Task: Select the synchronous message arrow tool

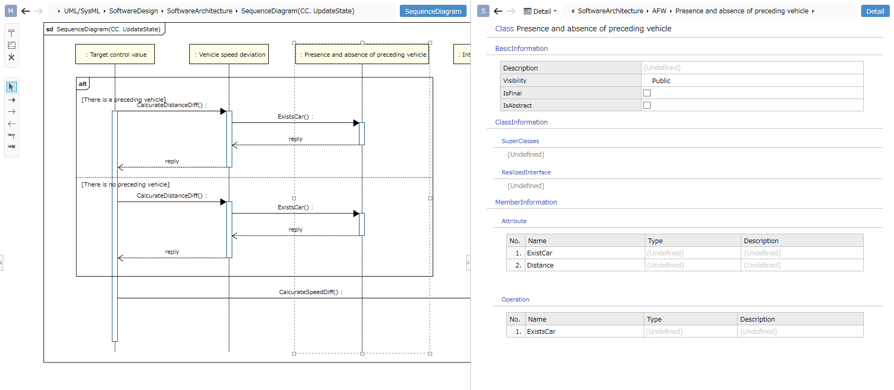Action: coord(11,100)
